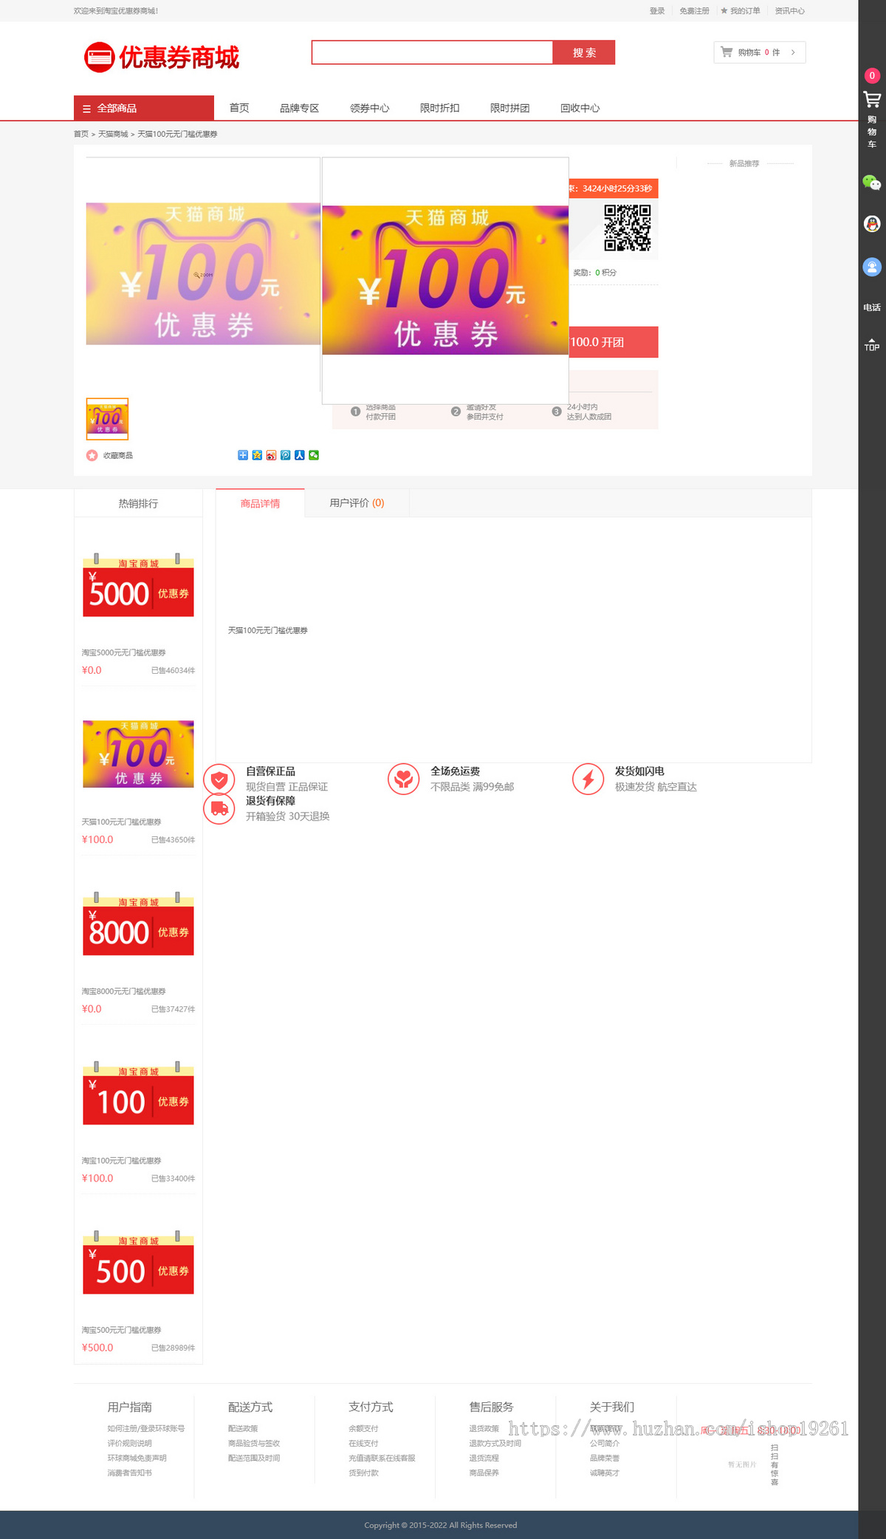Viewport: 886px width, 1539px height.
Task: Open the 首页 nav item
Action: click(239, 108)
